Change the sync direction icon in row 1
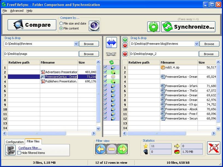223x167 pixels. click(113, 67)
